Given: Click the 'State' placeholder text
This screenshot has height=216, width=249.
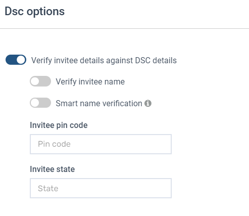Looking at the screenshot, I should 48,188.
